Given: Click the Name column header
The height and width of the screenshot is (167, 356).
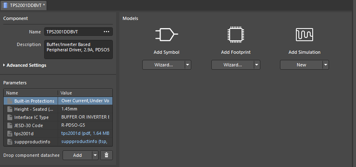Looking at the screenshot, I should (x=31, y=93).
